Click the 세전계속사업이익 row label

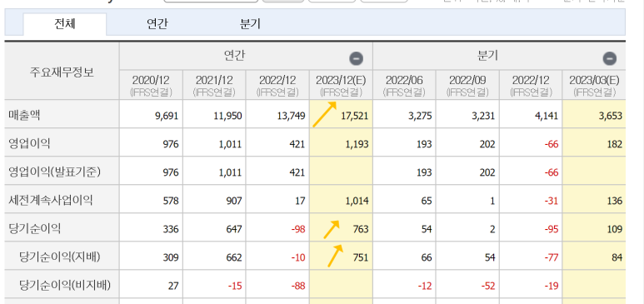[x=51, y=201]
